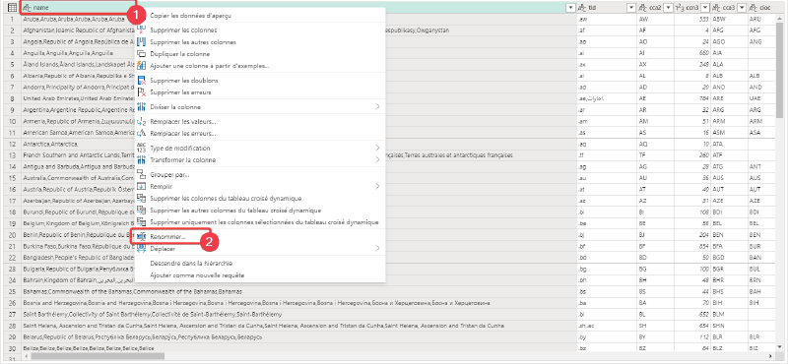This screenshot has height=364, width=788.
Task: Choose Copier les données d'aperçu
Action: click(190, 16)
